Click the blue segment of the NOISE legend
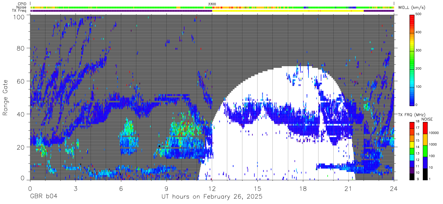443x204 pixels. (424, 163)
